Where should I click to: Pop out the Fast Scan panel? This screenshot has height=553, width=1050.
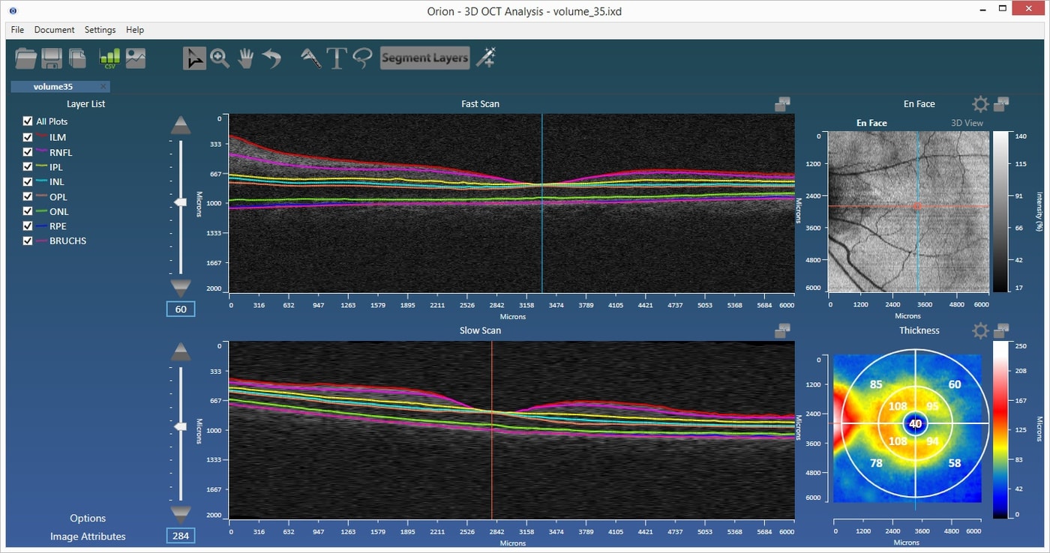tap(783, 104)
